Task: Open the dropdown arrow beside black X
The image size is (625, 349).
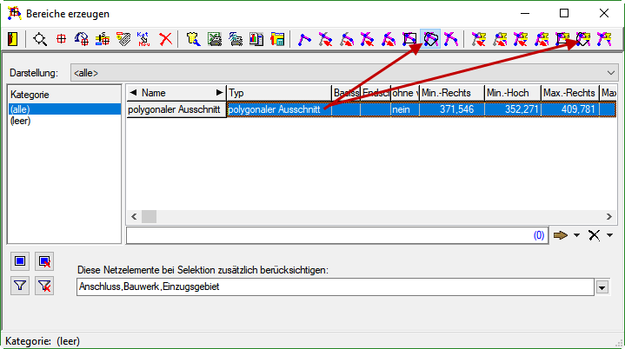Action: pyautogui.click(x=610, y=235)
